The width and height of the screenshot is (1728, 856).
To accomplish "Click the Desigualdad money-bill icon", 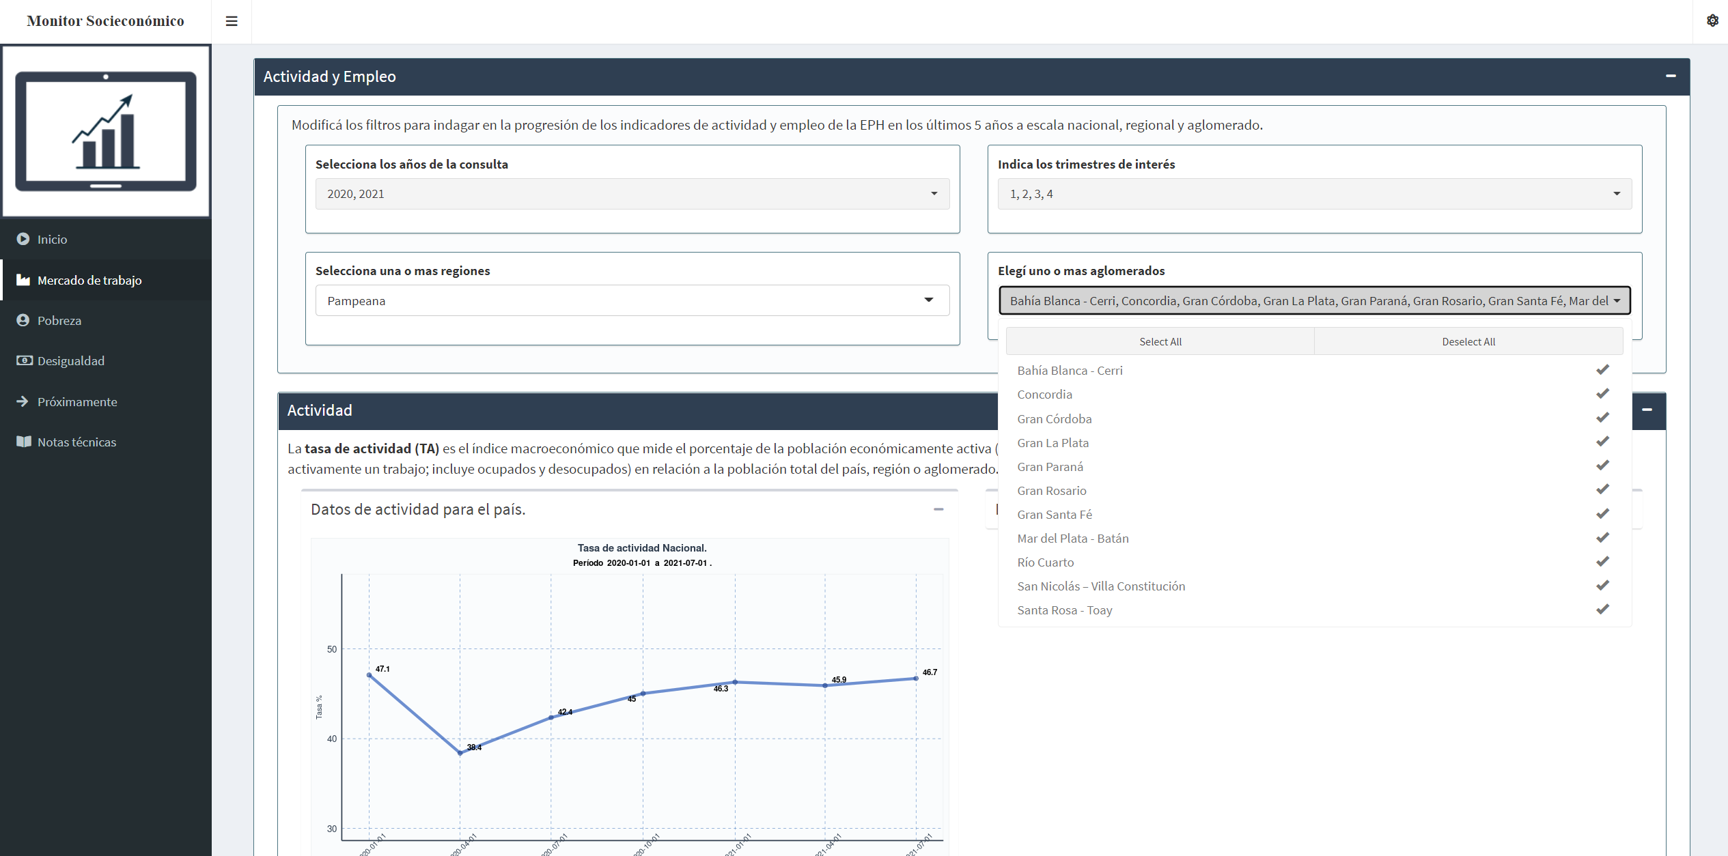I will click(x=25, y=360).
